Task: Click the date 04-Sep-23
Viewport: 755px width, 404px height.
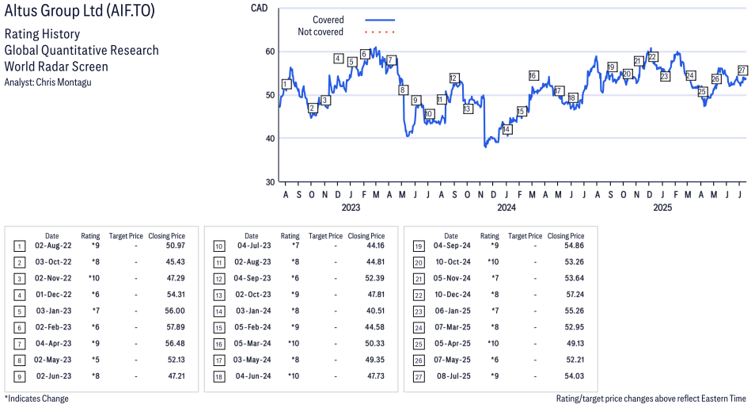Action: (252, 278)
